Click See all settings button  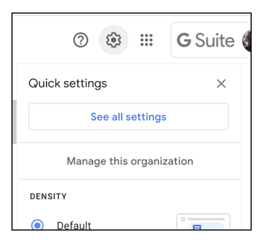pyautogui.click(x=128, y=117)
